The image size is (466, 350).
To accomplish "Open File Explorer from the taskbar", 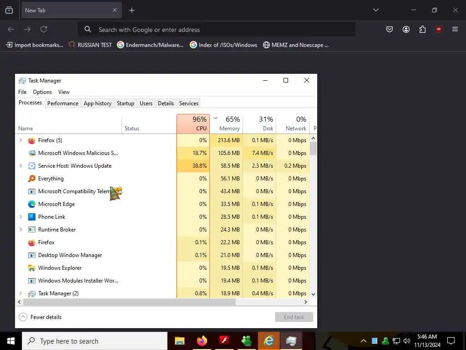I will (x=179, y=341).
